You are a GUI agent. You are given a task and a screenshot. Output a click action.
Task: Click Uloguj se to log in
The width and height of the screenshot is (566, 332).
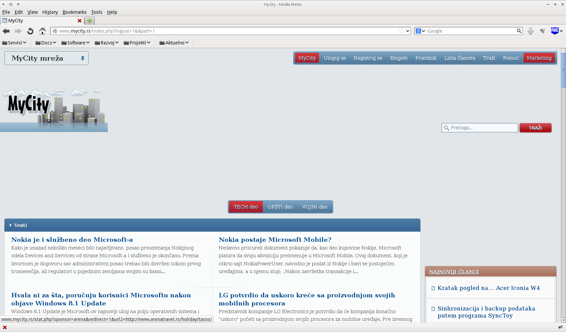point(335,58)
